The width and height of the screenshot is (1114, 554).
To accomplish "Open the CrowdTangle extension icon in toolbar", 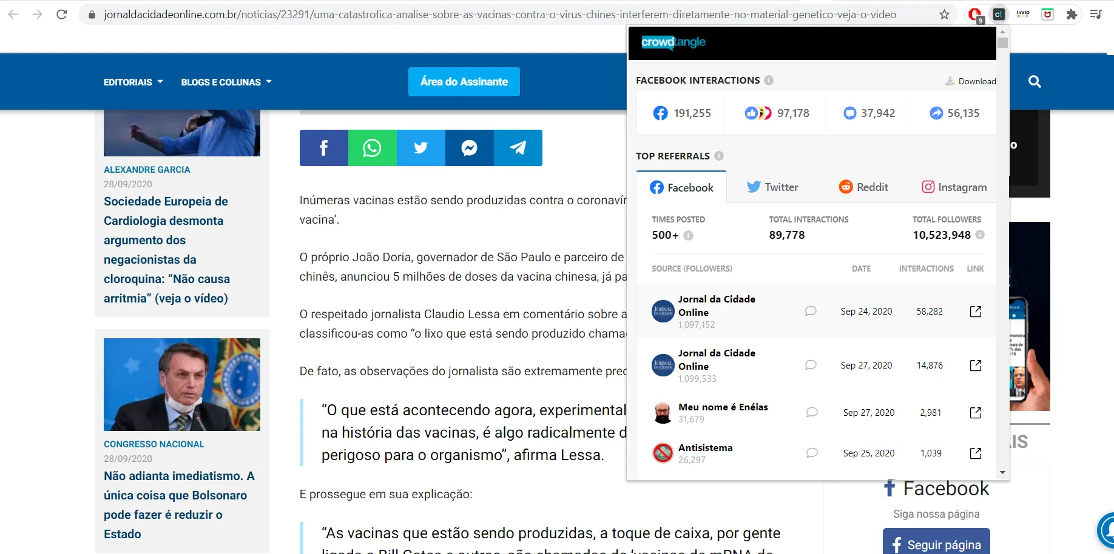I will pyautogui.click(x=999, y=14).
